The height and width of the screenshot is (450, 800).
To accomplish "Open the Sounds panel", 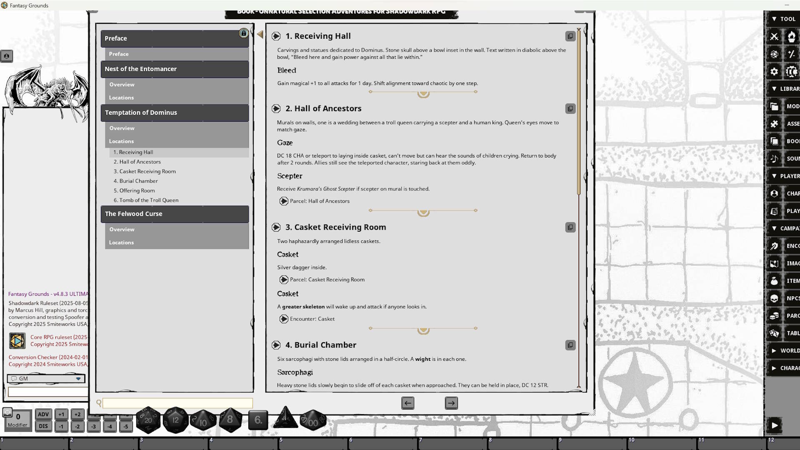I will click(x=774, y=158).
